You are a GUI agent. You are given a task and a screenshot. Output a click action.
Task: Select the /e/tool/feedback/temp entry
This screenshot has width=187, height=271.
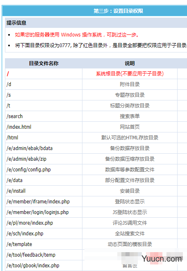[31, 255]
